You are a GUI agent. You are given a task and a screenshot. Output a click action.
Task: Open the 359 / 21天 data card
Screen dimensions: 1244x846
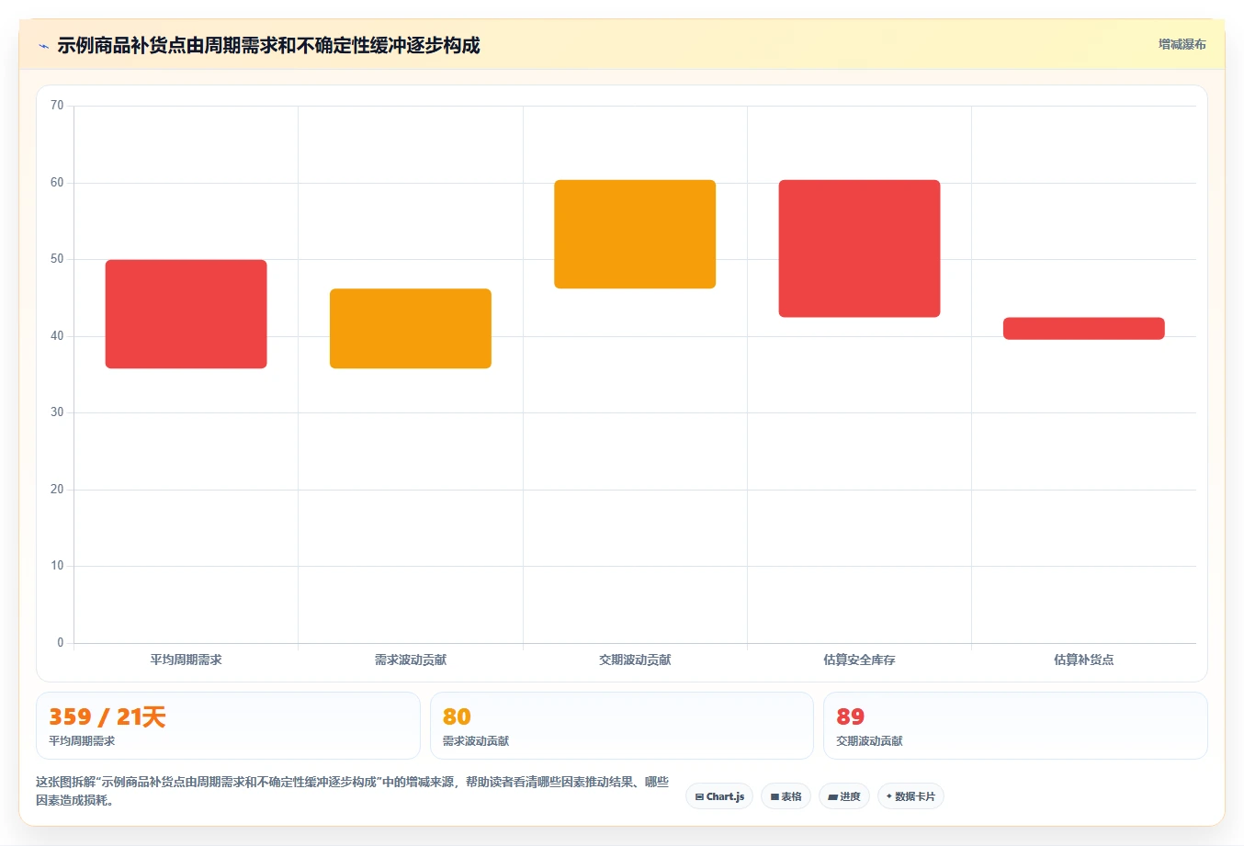coord(228,726)
